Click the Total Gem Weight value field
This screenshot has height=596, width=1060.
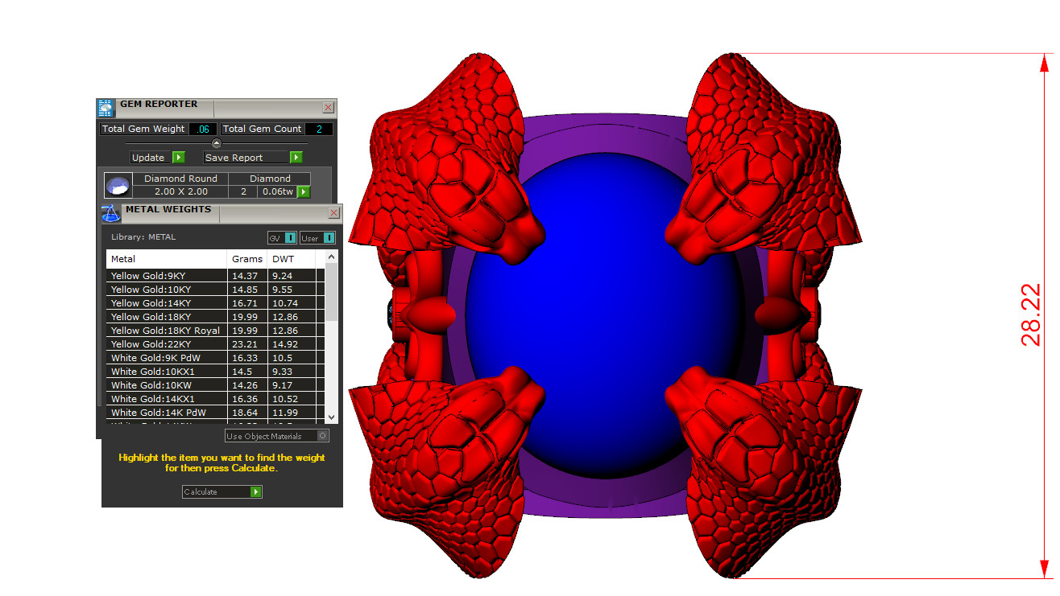tap(203, 129)
